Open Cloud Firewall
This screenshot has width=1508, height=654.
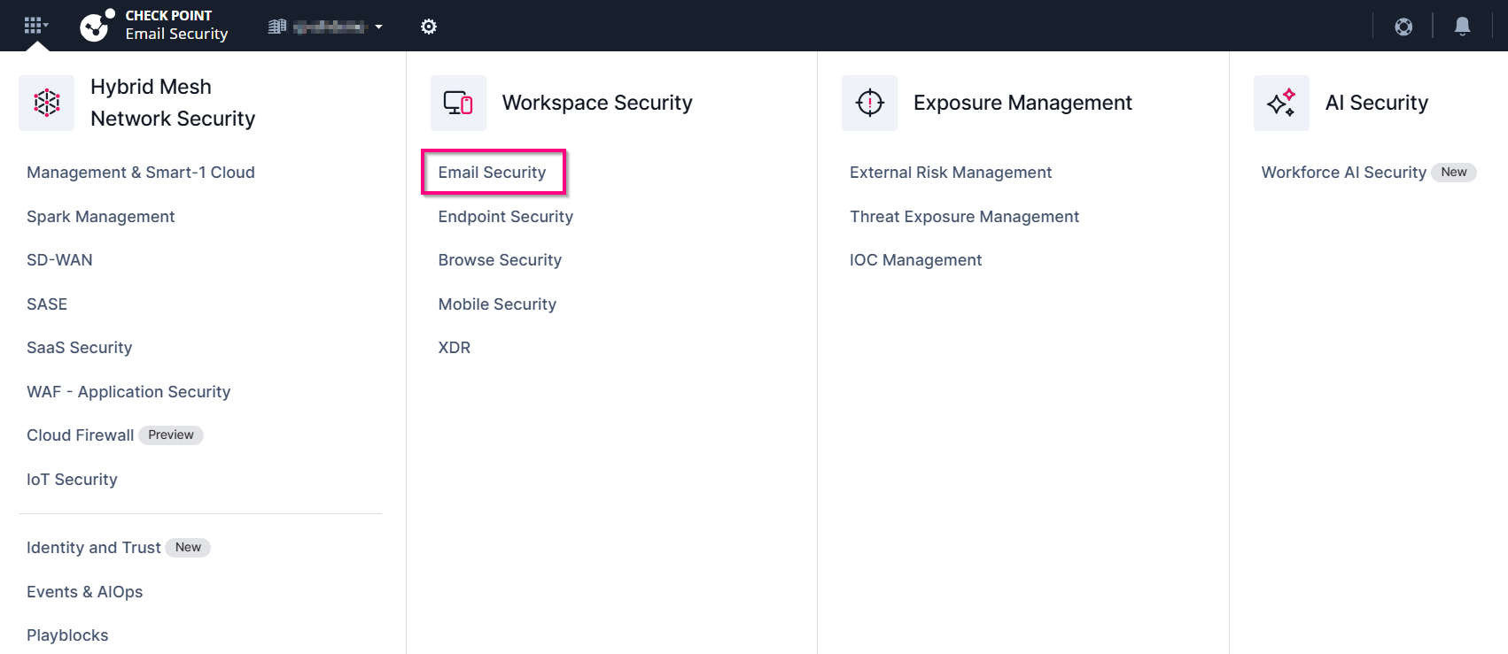pyautogui.click(x=81, y=435)
